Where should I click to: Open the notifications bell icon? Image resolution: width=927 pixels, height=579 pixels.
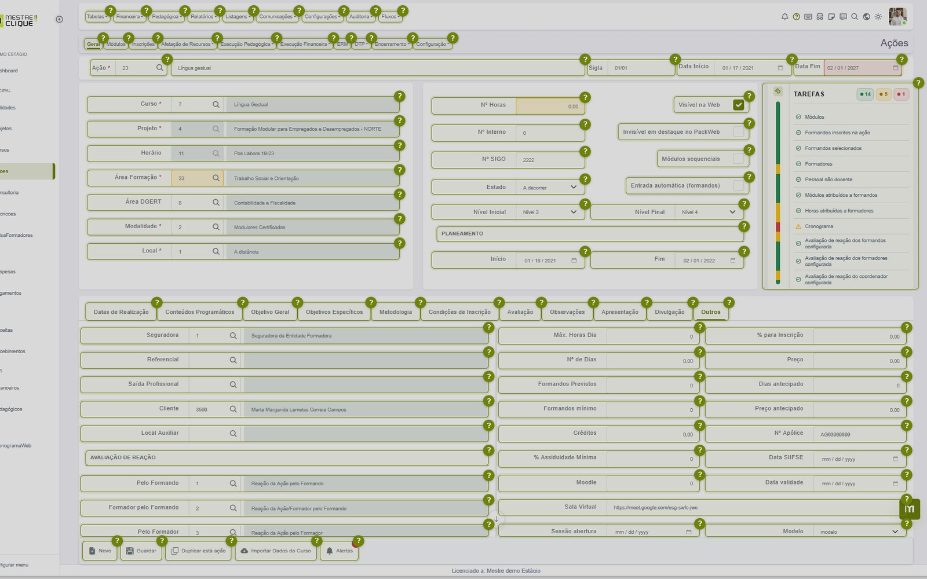point(784,17)
